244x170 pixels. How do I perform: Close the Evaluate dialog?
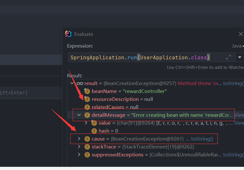[241, 34]
